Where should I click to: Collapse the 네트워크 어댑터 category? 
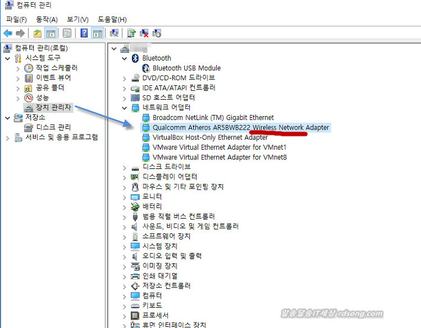(124, 108)
